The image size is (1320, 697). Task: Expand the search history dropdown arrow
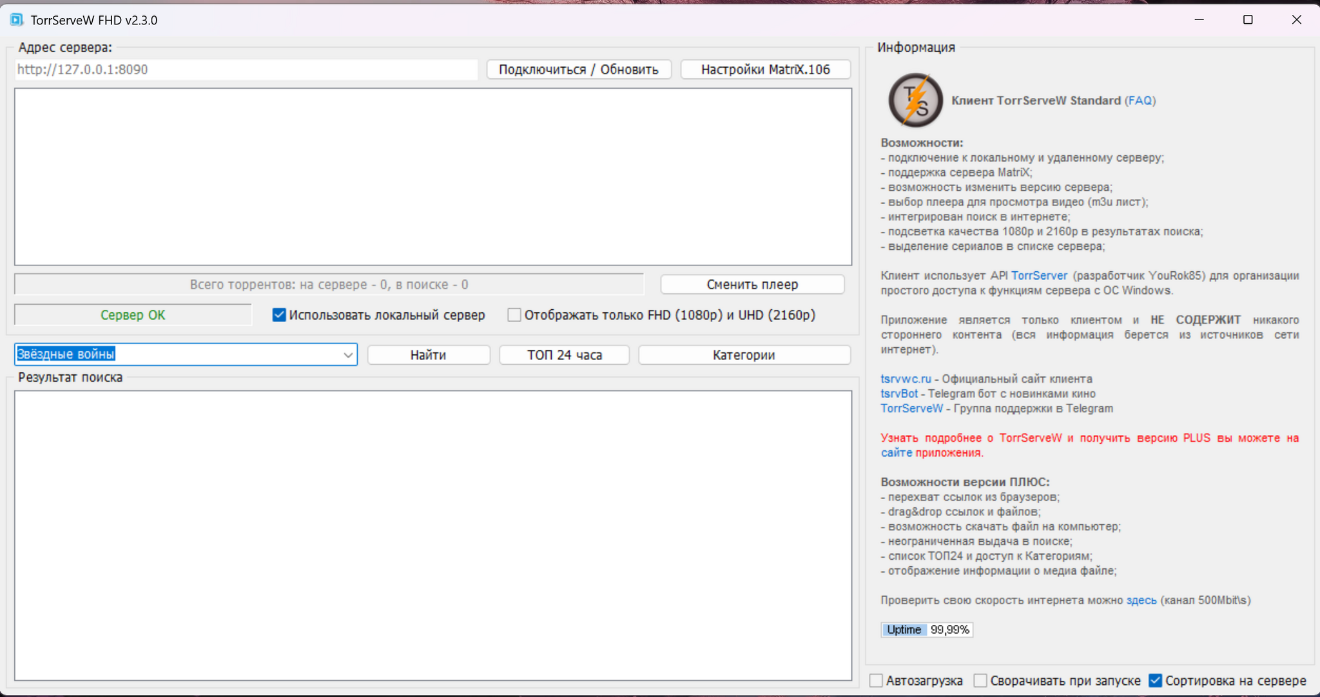348,354
